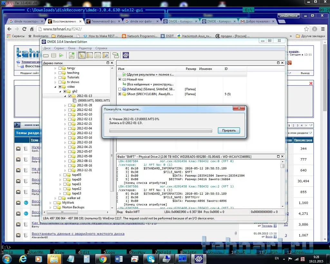Open the Partitions toolbar icon
Screen dimensions: 330x264
[53, 55]
